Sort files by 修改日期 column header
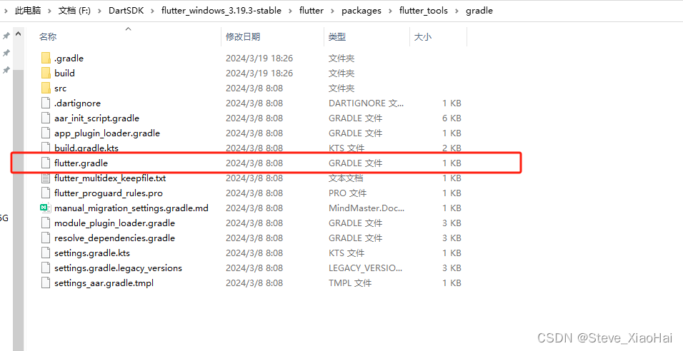 pyautogui.click(x=243, y=37)
